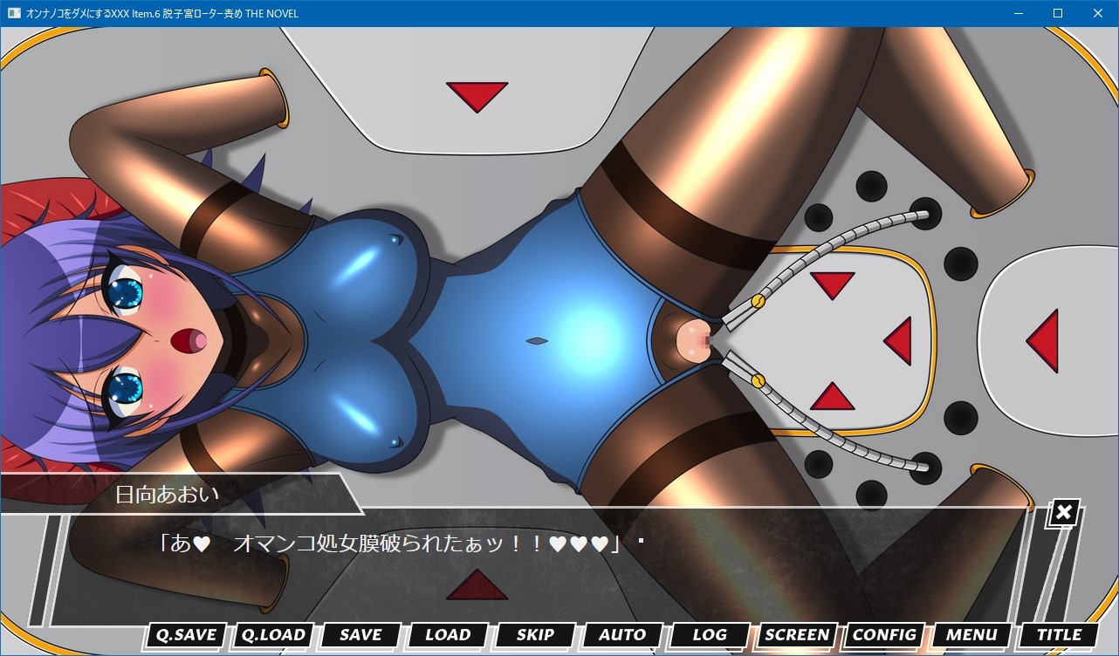Screen dimensions: 1119x656
Task: Click the Q.SAVE quick save button
Action: pos(186,635)
